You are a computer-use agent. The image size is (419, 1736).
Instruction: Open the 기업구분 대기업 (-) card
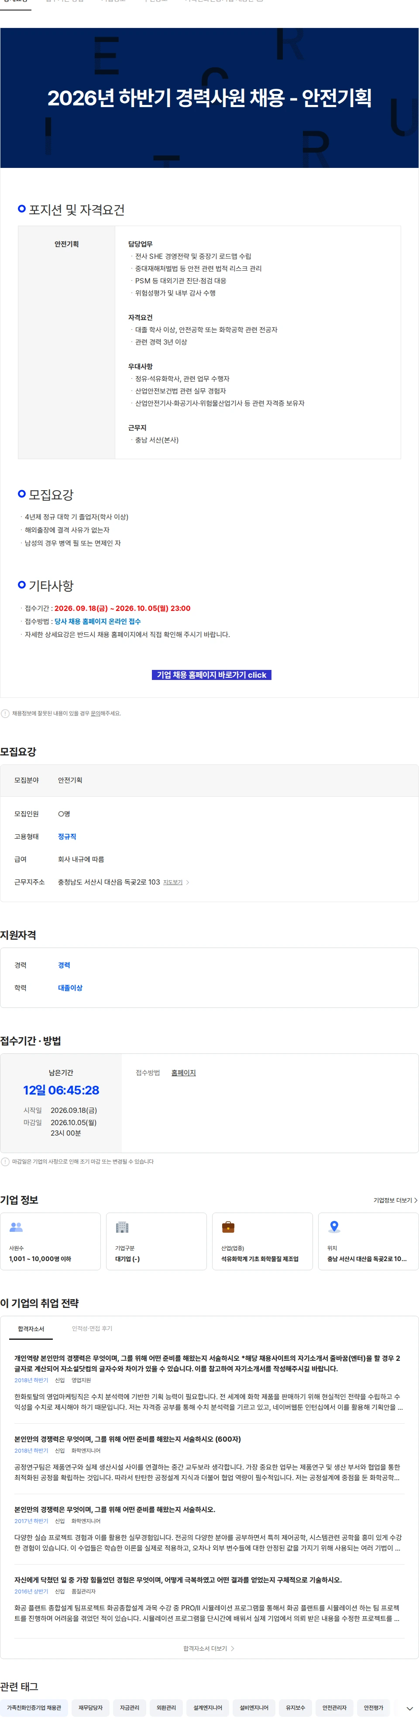click(156, 1241)
